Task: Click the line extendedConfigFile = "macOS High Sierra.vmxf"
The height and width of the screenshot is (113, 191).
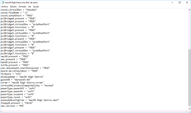Action: pyautogui.click(x=30, y=100)
